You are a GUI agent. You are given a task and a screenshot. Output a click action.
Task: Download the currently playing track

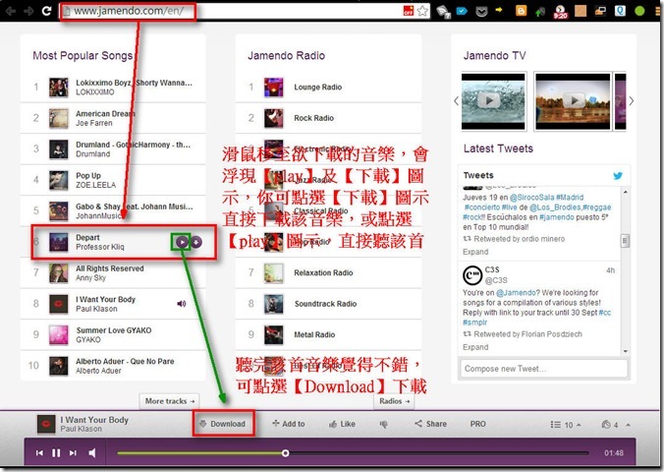pyautogui.click(x=223, y=424)
